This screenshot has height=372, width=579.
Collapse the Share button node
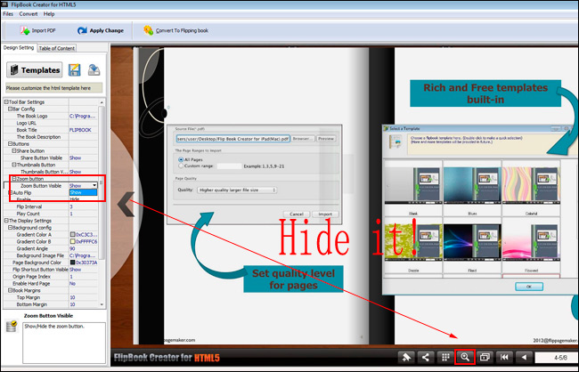pyautogui.click(x=14, y=150)
